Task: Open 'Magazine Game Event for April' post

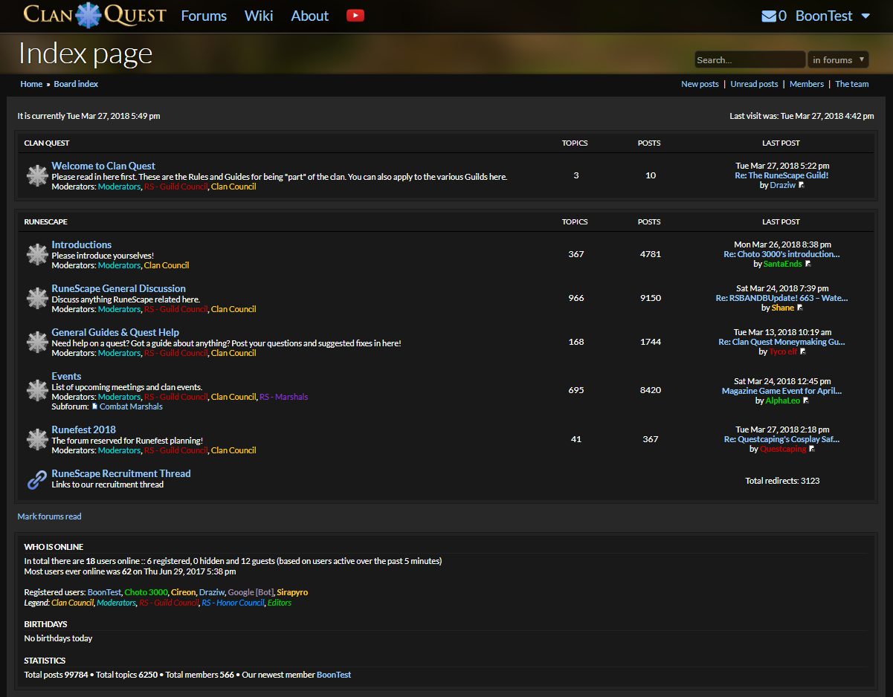Action: pyautogui.click(x=781, y=391)
